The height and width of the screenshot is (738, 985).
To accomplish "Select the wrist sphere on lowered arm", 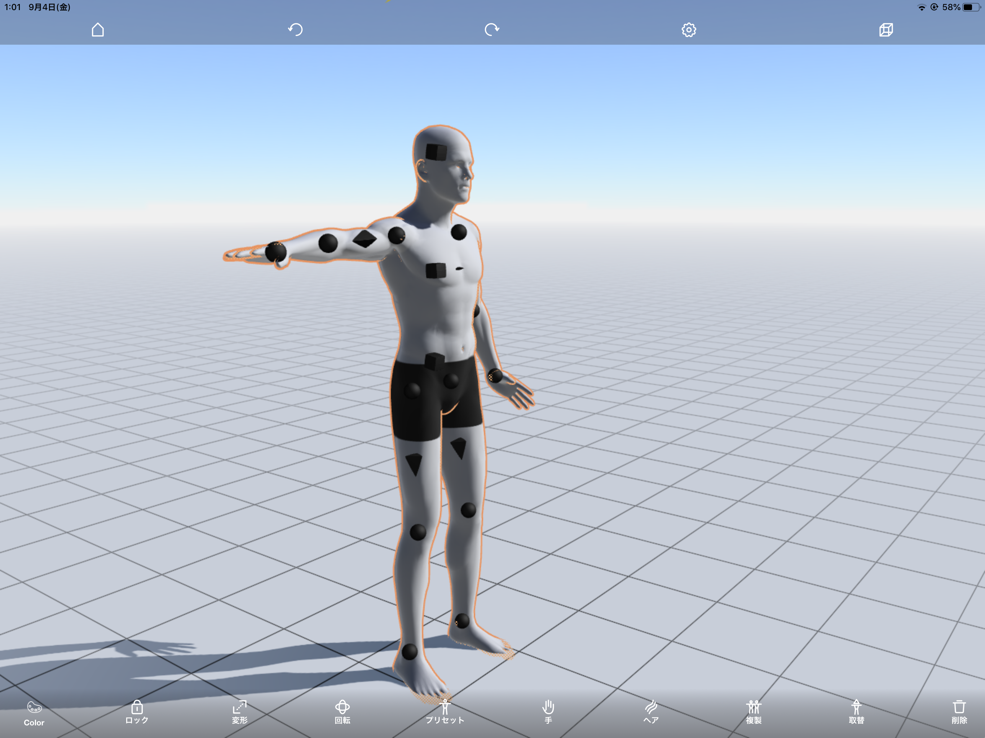I will 495,376.
